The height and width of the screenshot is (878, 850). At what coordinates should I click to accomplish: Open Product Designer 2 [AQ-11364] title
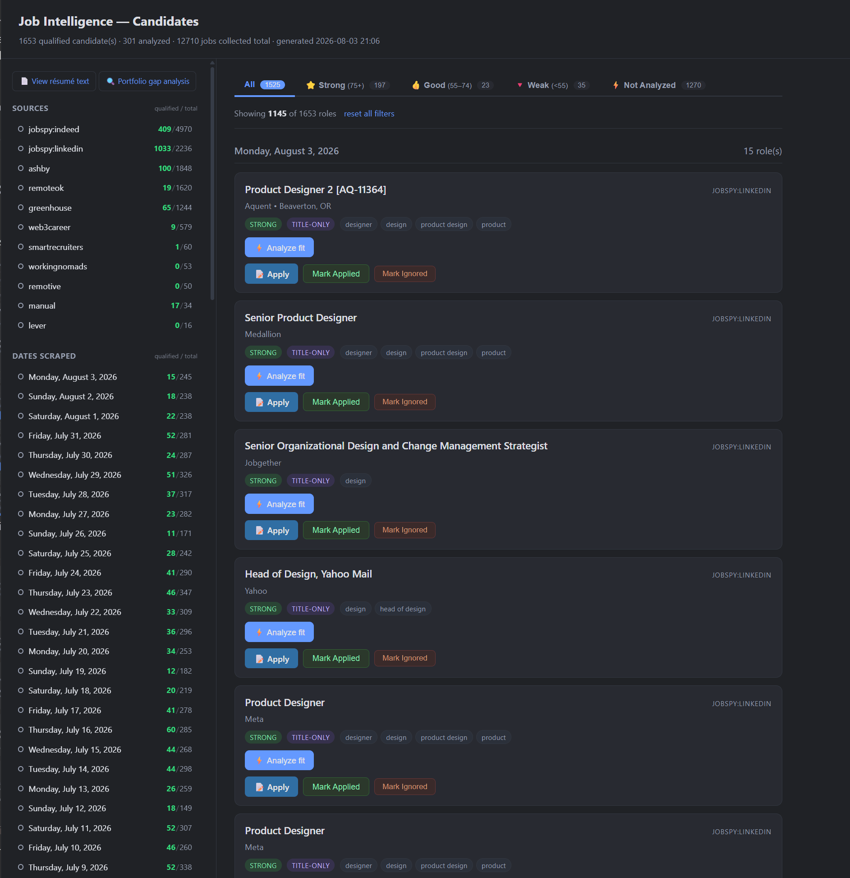(315, 190)
